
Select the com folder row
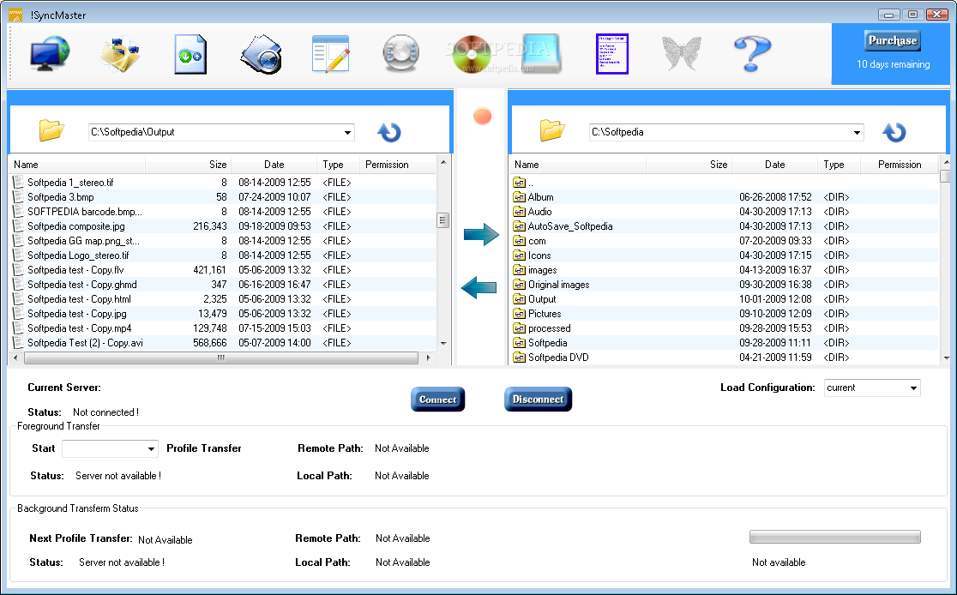pos(725,241)
